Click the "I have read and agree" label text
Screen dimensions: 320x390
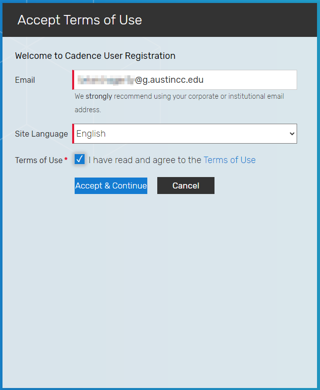click(145, 160)
